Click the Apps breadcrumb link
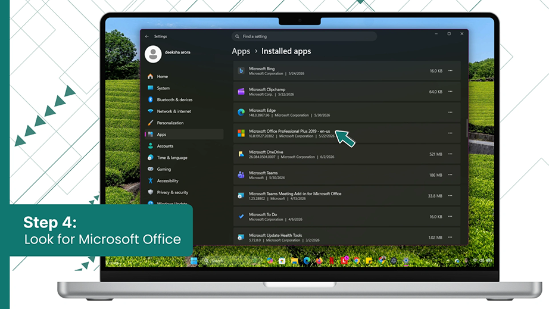This screenshot has height=309, width=549. 241,51
